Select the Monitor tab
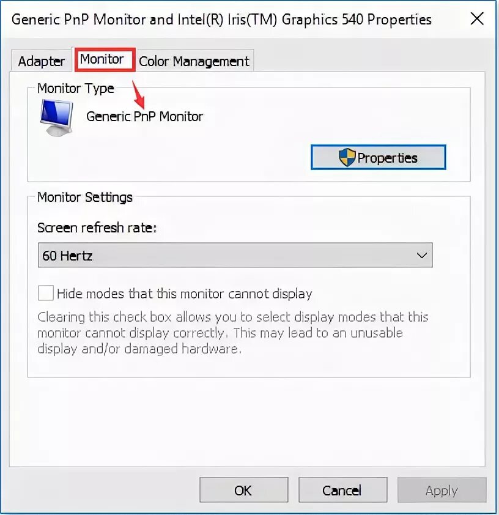Screen dimensions: 499x515 click(102, 59)
